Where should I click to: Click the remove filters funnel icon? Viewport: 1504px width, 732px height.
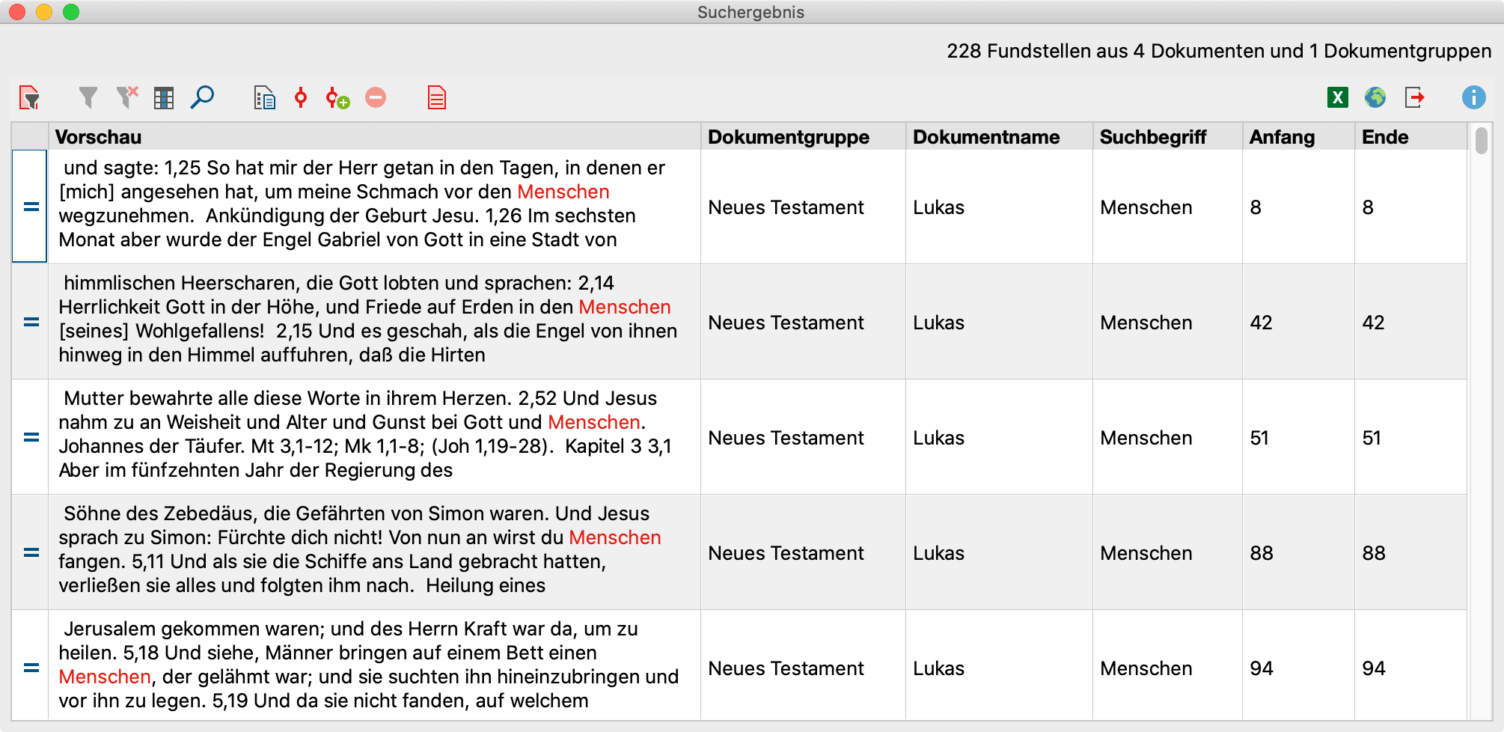pos(127,97)
